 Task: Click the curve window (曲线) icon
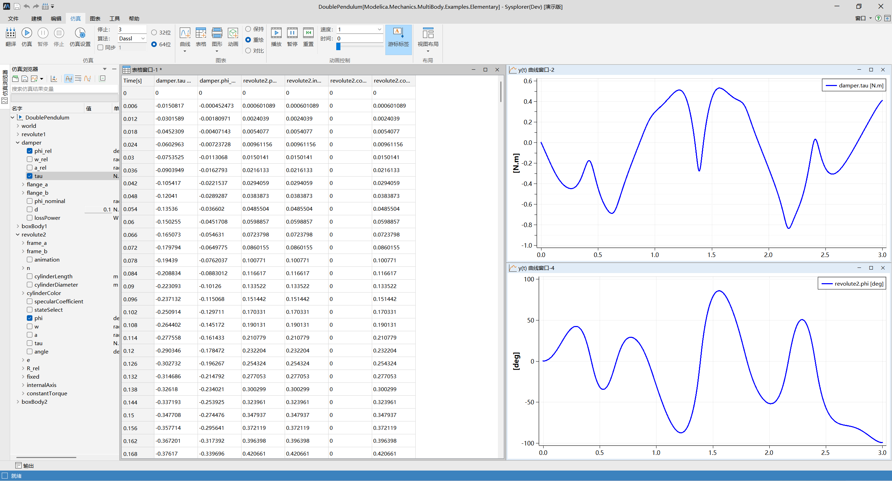pyautogui.click(x=185, y=33)
